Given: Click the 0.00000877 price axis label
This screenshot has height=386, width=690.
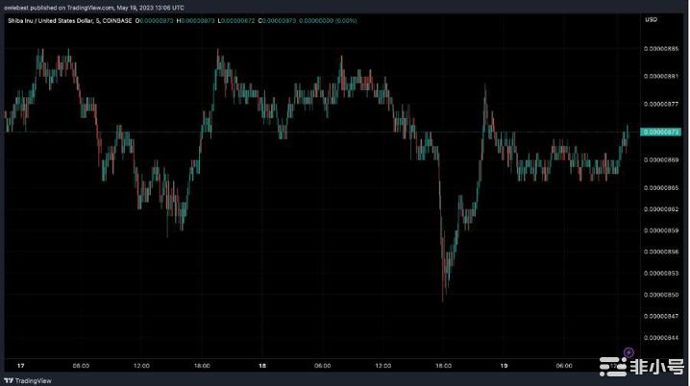Looking at the screenshot, I should click(660, 103).
